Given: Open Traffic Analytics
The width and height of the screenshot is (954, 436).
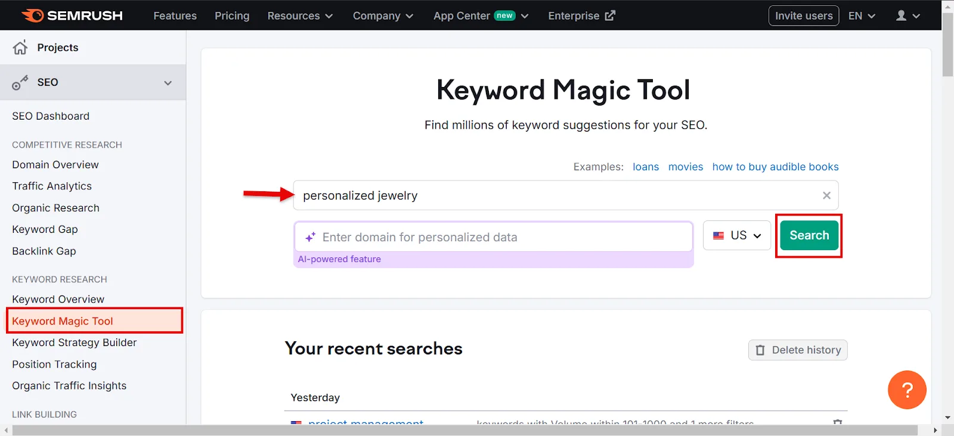Looking at the screenshot, I should [x=52, y=186].
